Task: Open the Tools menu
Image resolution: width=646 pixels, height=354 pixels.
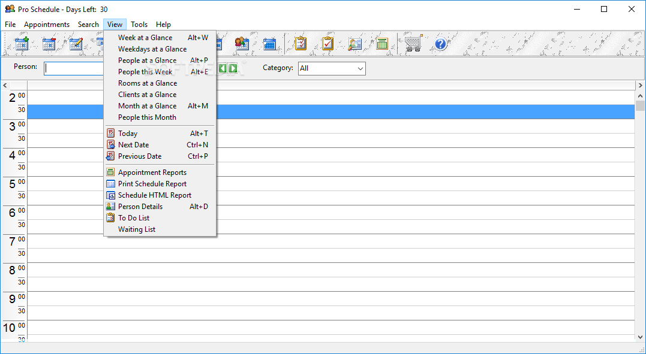Action: pyautogui.click(x=139, y=25)
